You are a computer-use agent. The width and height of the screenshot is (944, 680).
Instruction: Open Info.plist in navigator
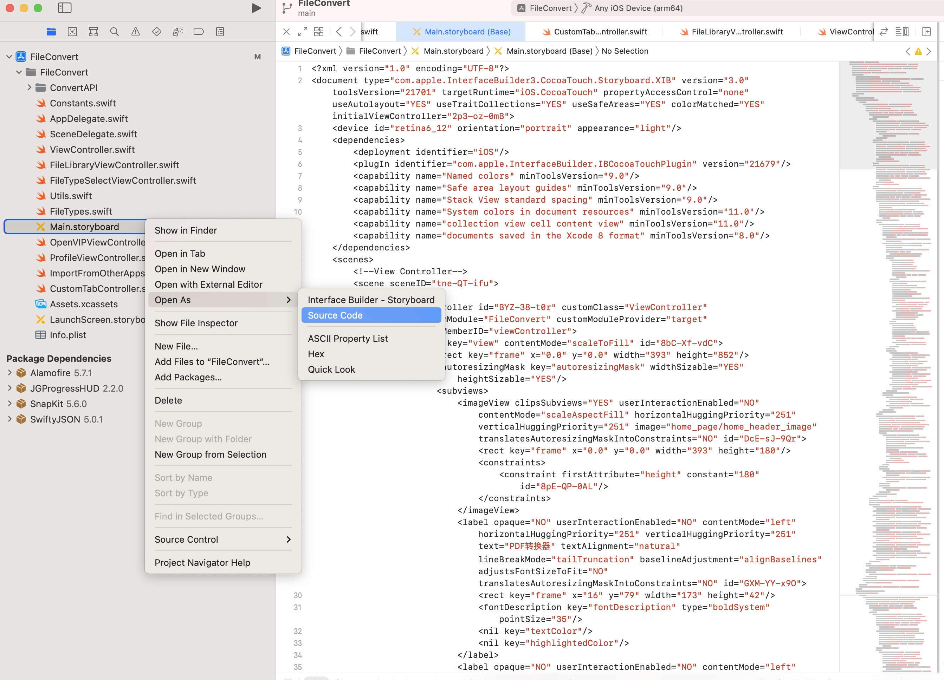68,335
